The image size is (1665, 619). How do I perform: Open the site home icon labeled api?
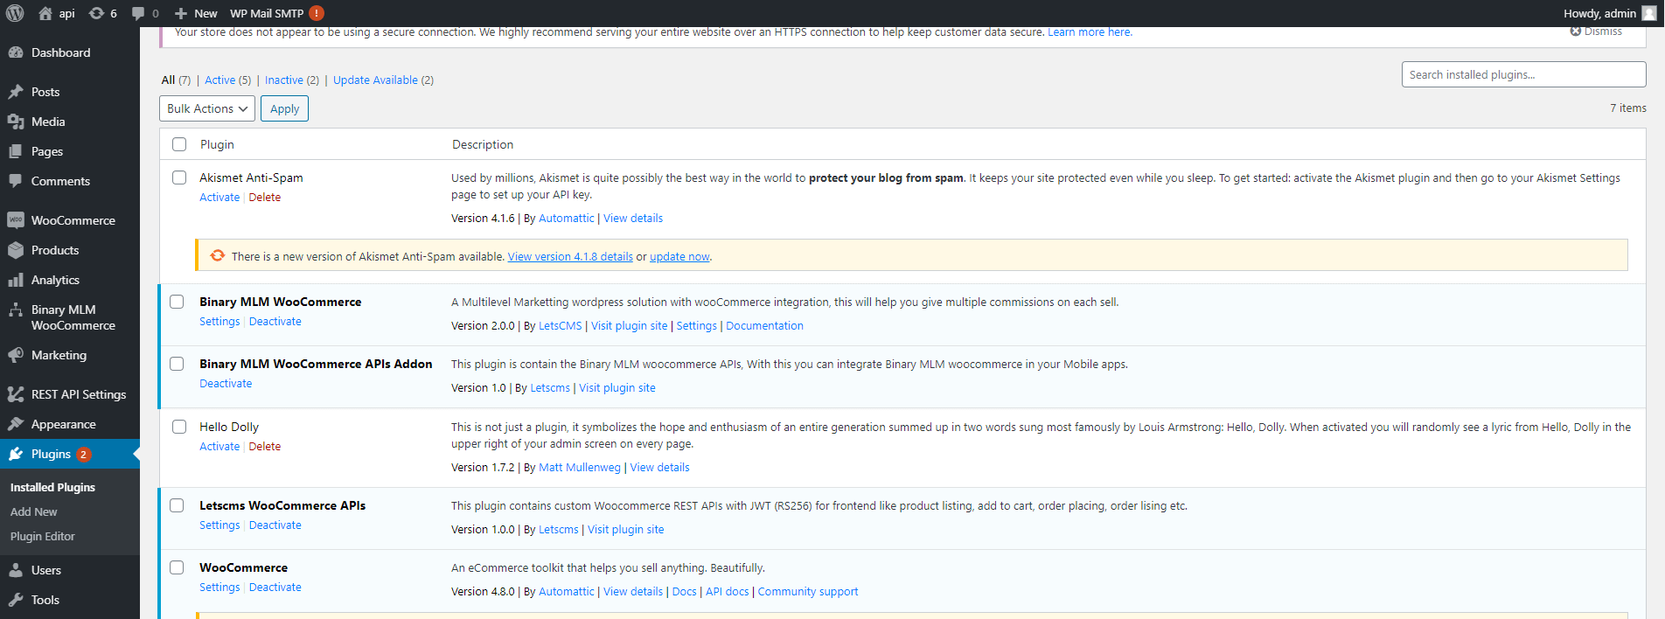click(x=45, y=13)
